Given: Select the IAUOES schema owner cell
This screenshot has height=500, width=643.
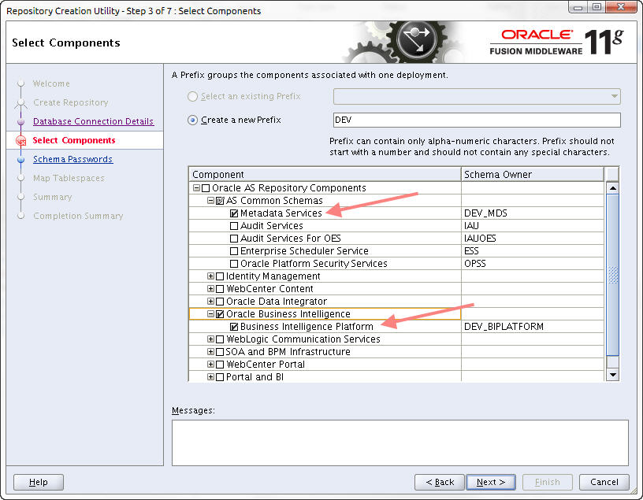Looking at the screenshot, I should point(533,239).
